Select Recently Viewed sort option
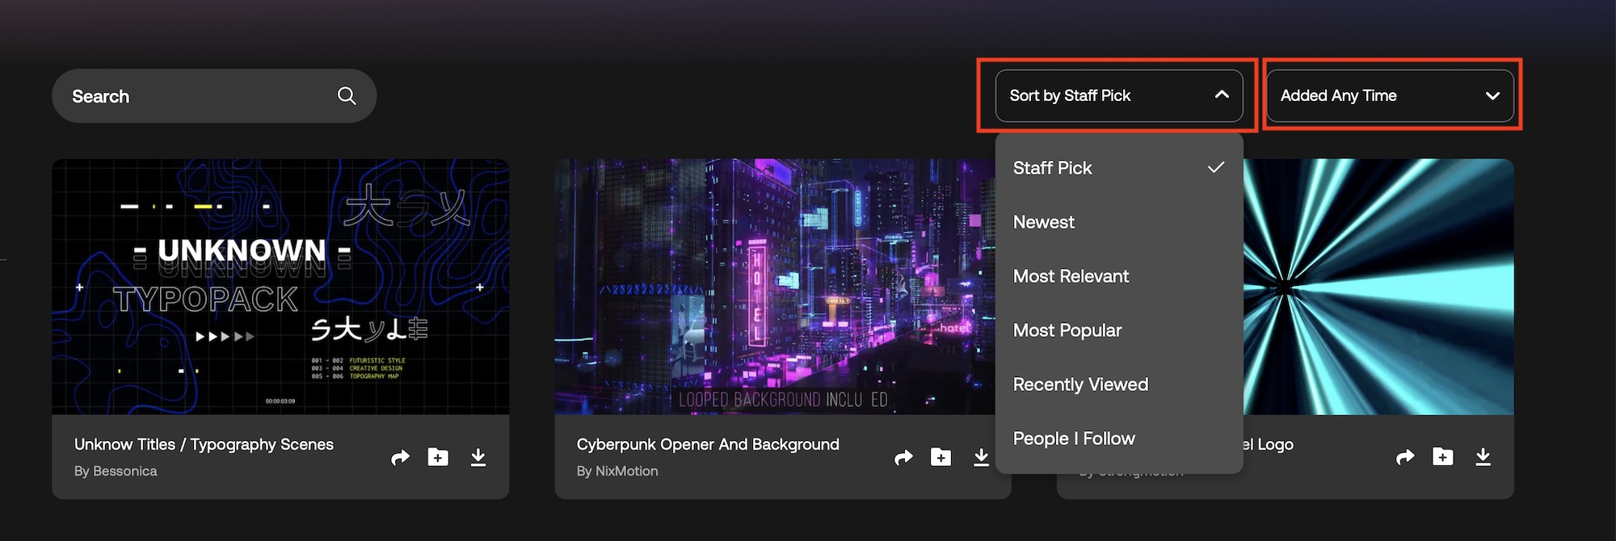The width and height of the screenshot is (1616, 541). coord(1119,384)
